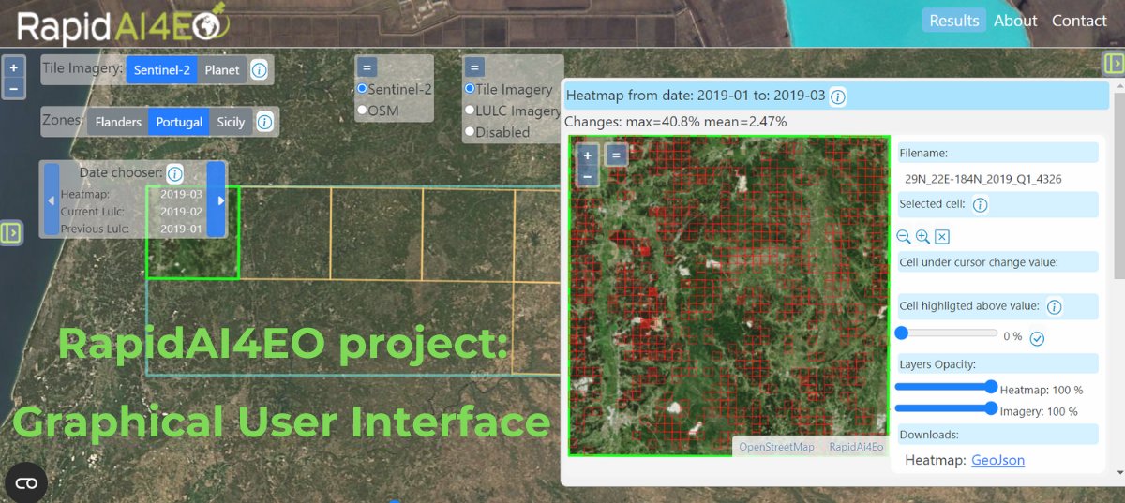This screenshot has width=1125, height=503.
Task: Toggle the left-edge sidebar panel icon
Action: point(11,232)
